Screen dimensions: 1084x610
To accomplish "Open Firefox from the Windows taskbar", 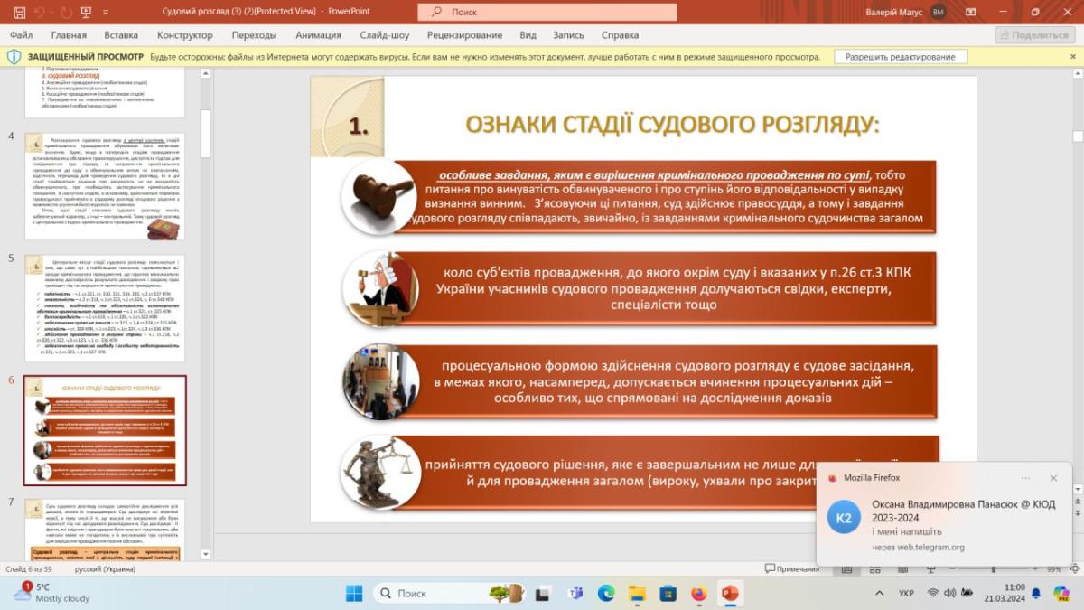I will (x=698, y=594).
